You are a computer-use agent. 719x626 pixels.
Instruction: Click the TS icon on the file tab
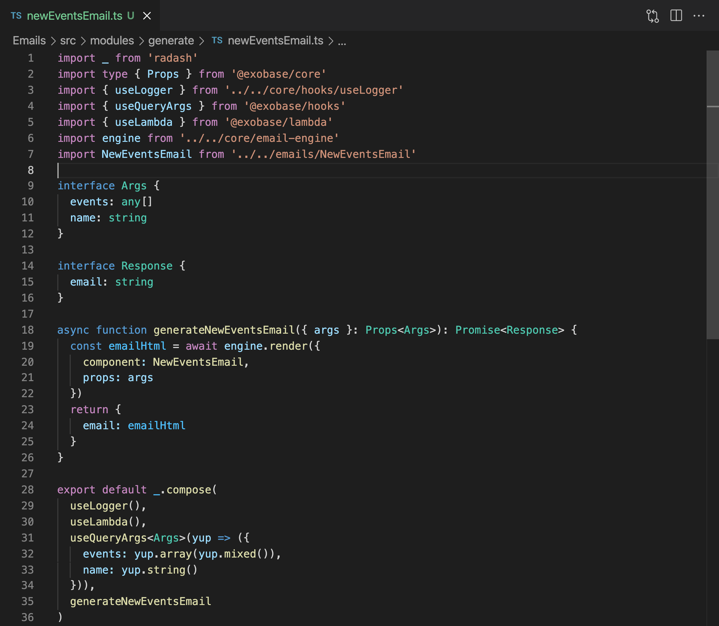click(x=16, y=15)
